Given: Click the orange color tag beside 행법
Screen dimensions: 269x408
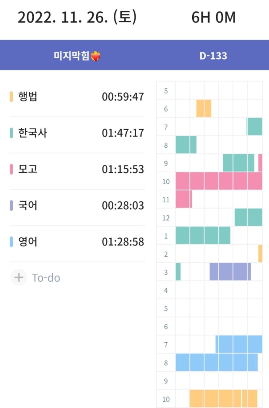Looking at the screenshot, I should [12, 97].
